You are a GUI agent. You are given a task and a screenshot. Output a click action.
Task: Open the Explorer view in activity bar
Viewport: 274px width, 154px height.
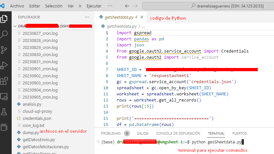[4, 19]
